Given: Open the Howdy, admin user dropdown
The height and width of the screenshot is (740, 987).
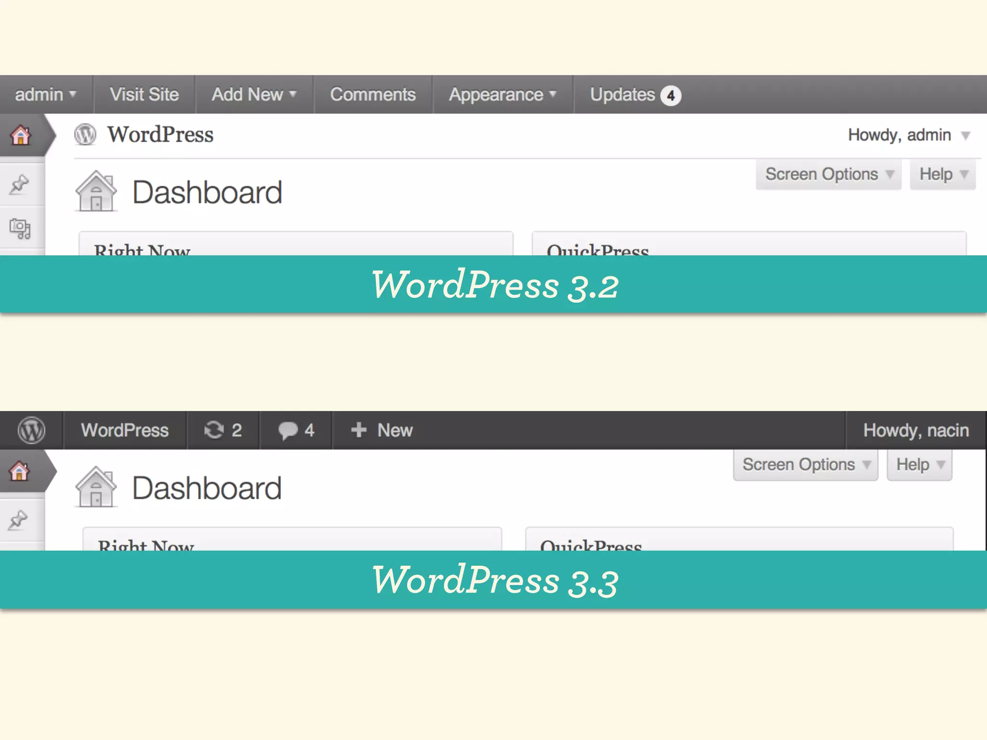Looking at the screenshot, I should pyautogui.click(x=908, y=135).
